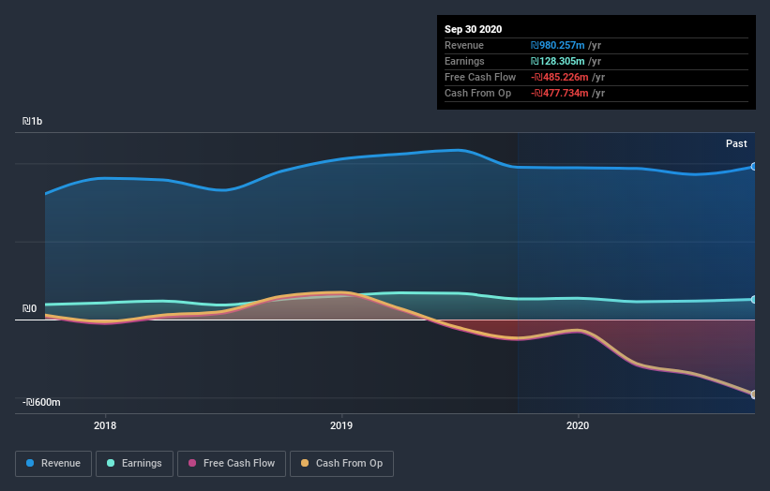Click the 'Cash From Op' row label in tooltip
Screen dimensions: 770x491
pos(477,93)
